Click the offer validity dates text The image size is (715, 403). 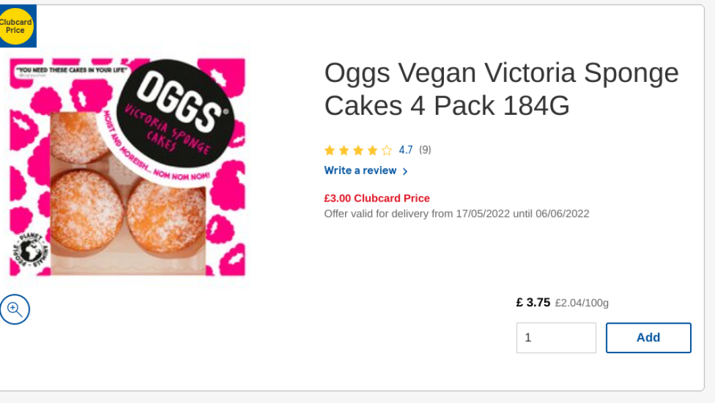click(x=456, y=214)
